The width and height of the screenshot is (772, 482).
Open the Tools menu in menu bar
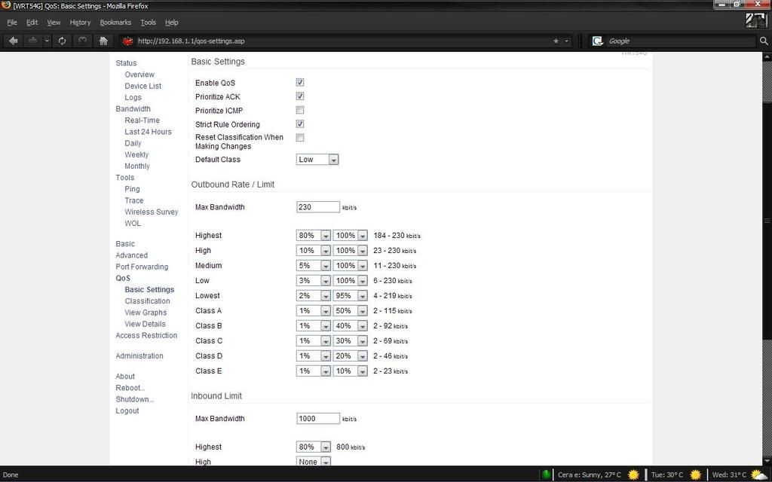148,23
